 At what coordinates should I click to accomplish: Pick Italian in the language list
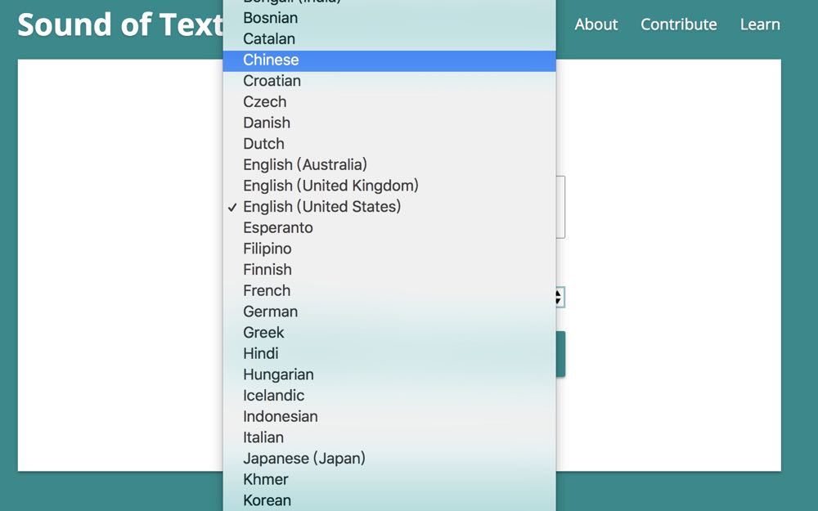[389, 437]
